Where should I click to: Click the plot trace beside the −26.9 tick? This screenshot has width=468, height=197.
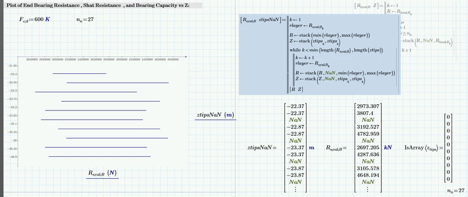100,156
